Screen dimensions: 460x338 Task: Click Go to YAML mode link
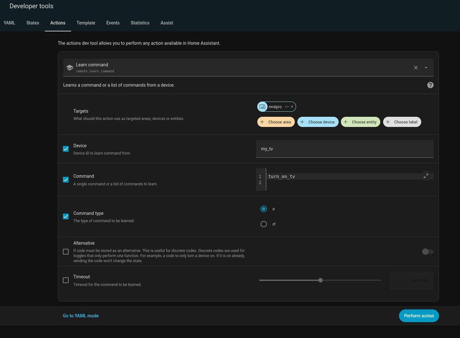81,316
